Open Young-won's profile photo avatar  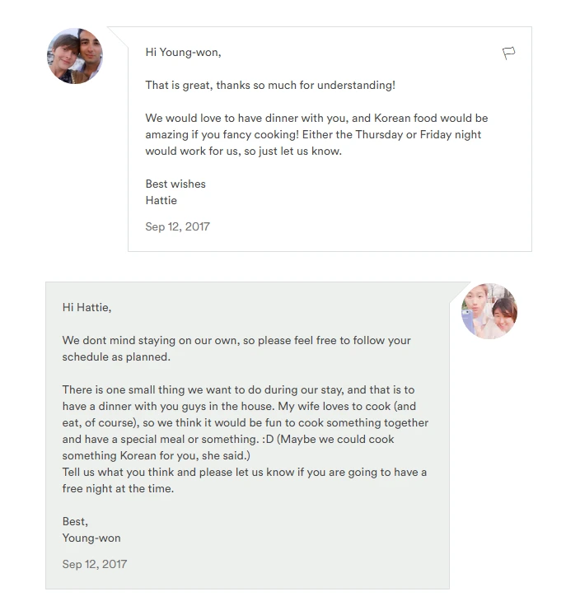pyautogui.click(x=489, y=311)
